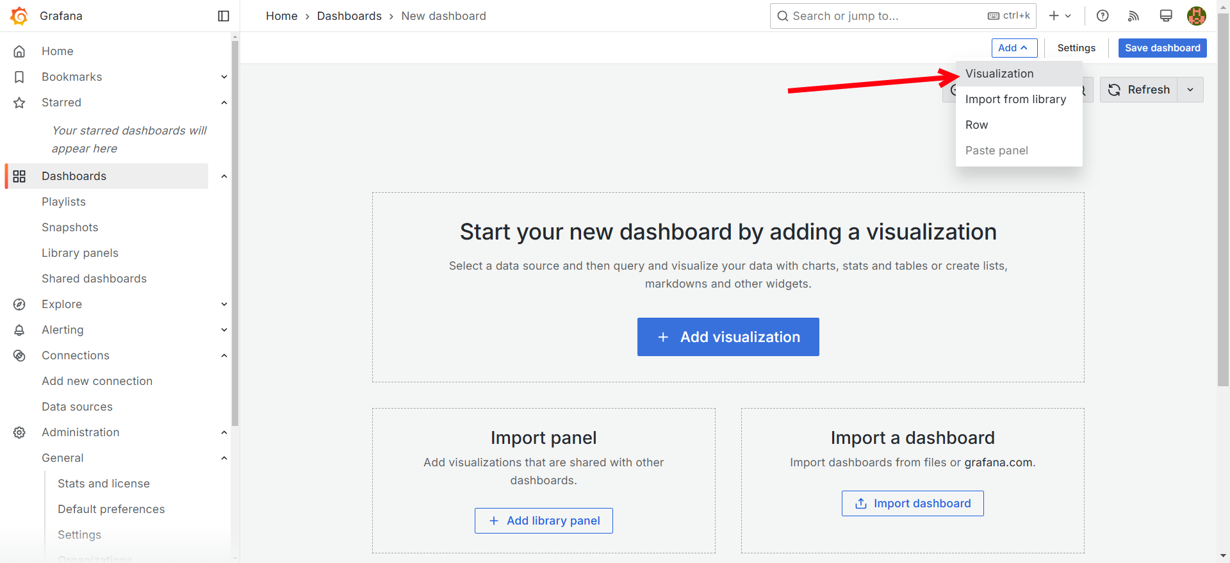Click the Explore compass icon
This screenshot has height=563, width=1230.
(19, 304)
